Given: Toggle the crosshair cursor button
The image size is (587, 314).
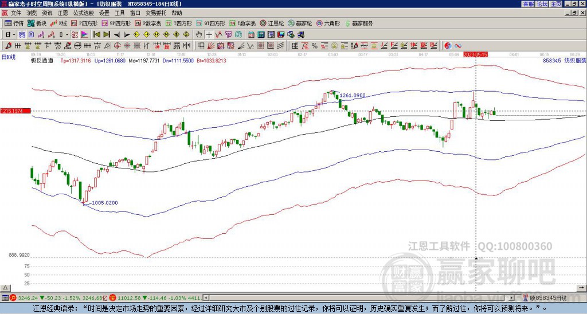Looking at the screenshot, I should [209, 35].
